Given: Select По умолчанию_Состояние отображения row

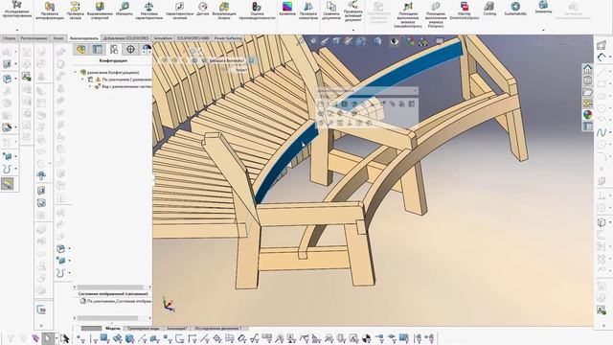Looking at the screenshot, I should [116, 302].
